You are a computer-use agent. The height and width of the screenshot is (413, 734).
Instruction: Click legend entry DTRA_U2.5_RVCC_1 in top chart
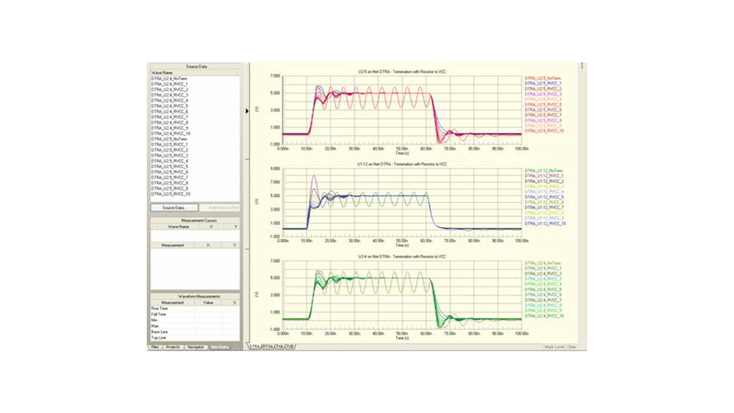tap(543, 83)
